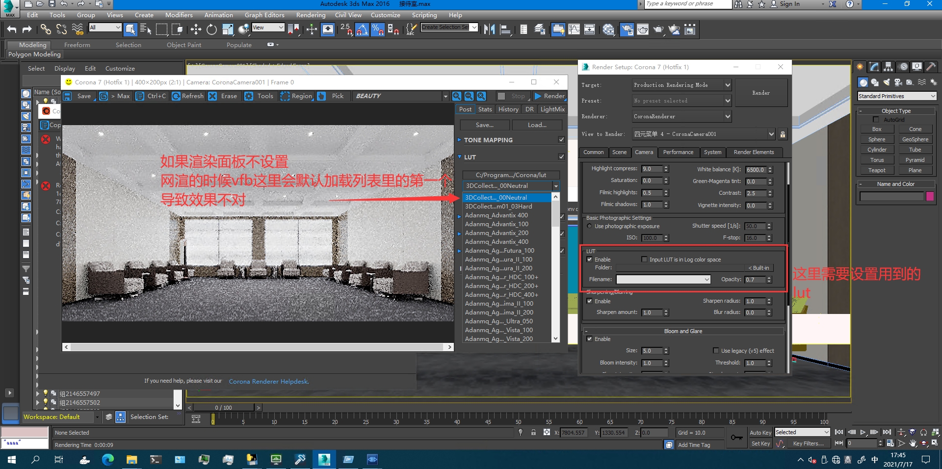Expand the Standard Primitives dropdown
This screenshot has height=469, width=942.
tap(896, 96)
